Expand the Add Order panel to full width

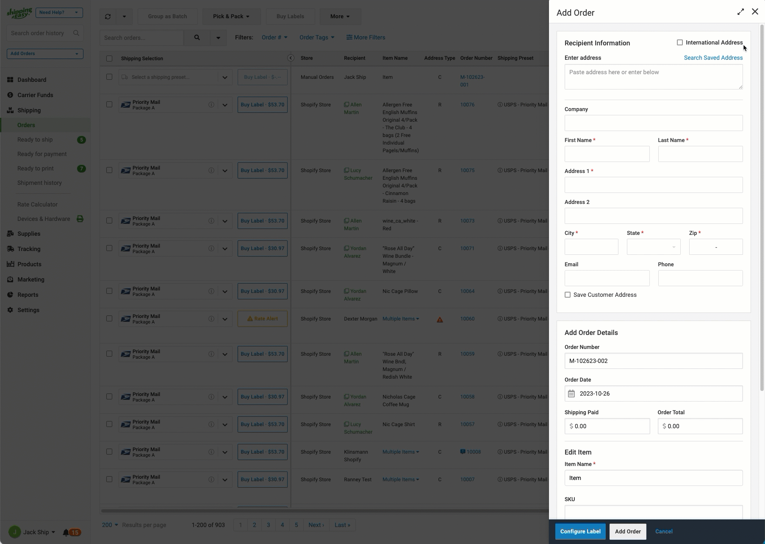pyautogui.click(x=740, y=12)
